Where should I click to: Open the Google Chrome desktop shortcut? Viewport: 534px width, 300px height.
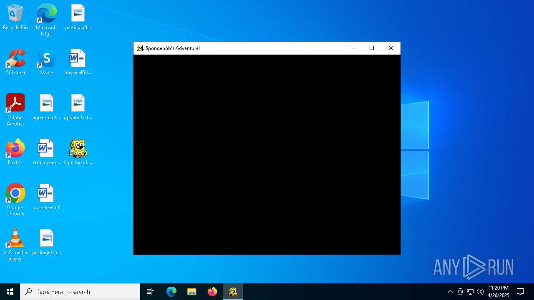click(x=15, y=200)
